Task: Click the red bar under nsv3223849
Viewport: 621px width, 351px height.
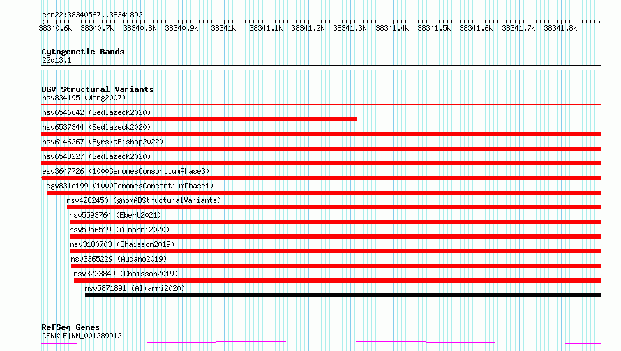Action: point(338,281)
